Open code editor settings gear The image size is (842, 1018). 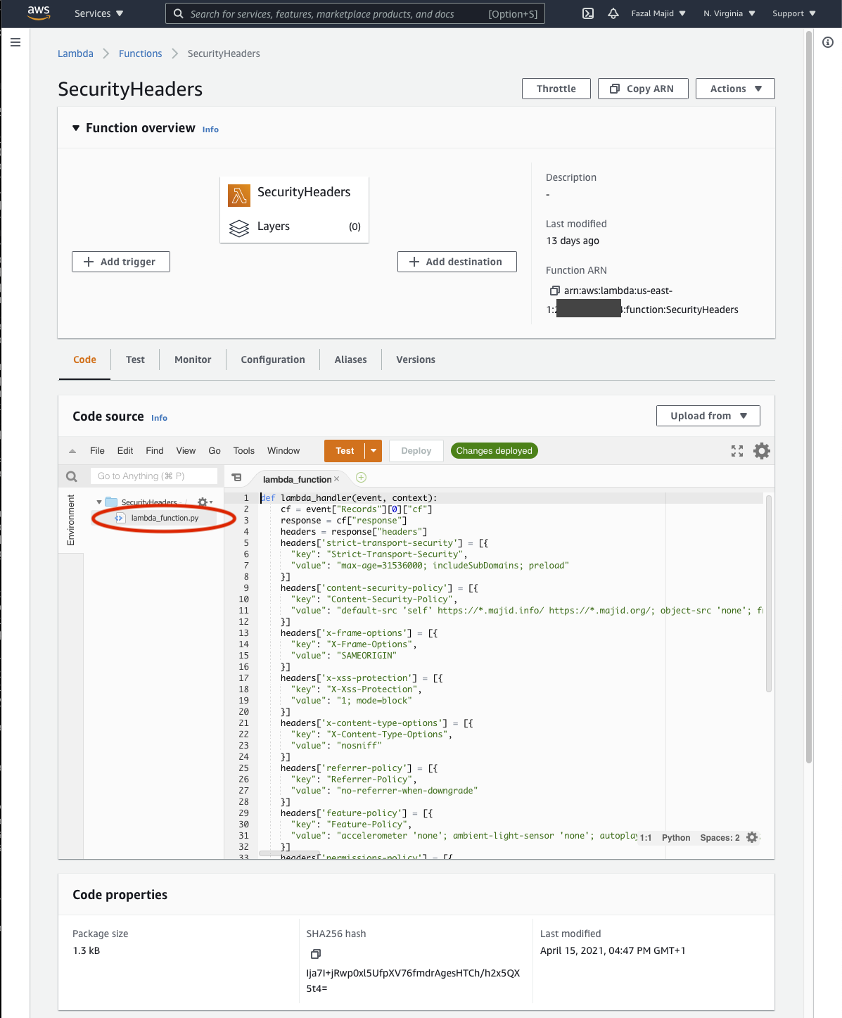pos(762,451)
